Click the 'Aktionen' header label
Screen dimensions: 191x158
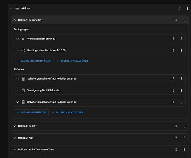pyautogui.click(x=26, y=9)
